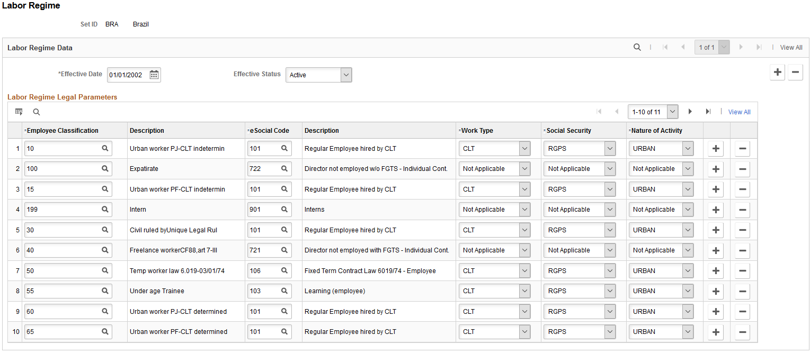Open the grid personalize icon
This screenshot has width=810, height=353.
pyautogui.click(x=19, y=112)
